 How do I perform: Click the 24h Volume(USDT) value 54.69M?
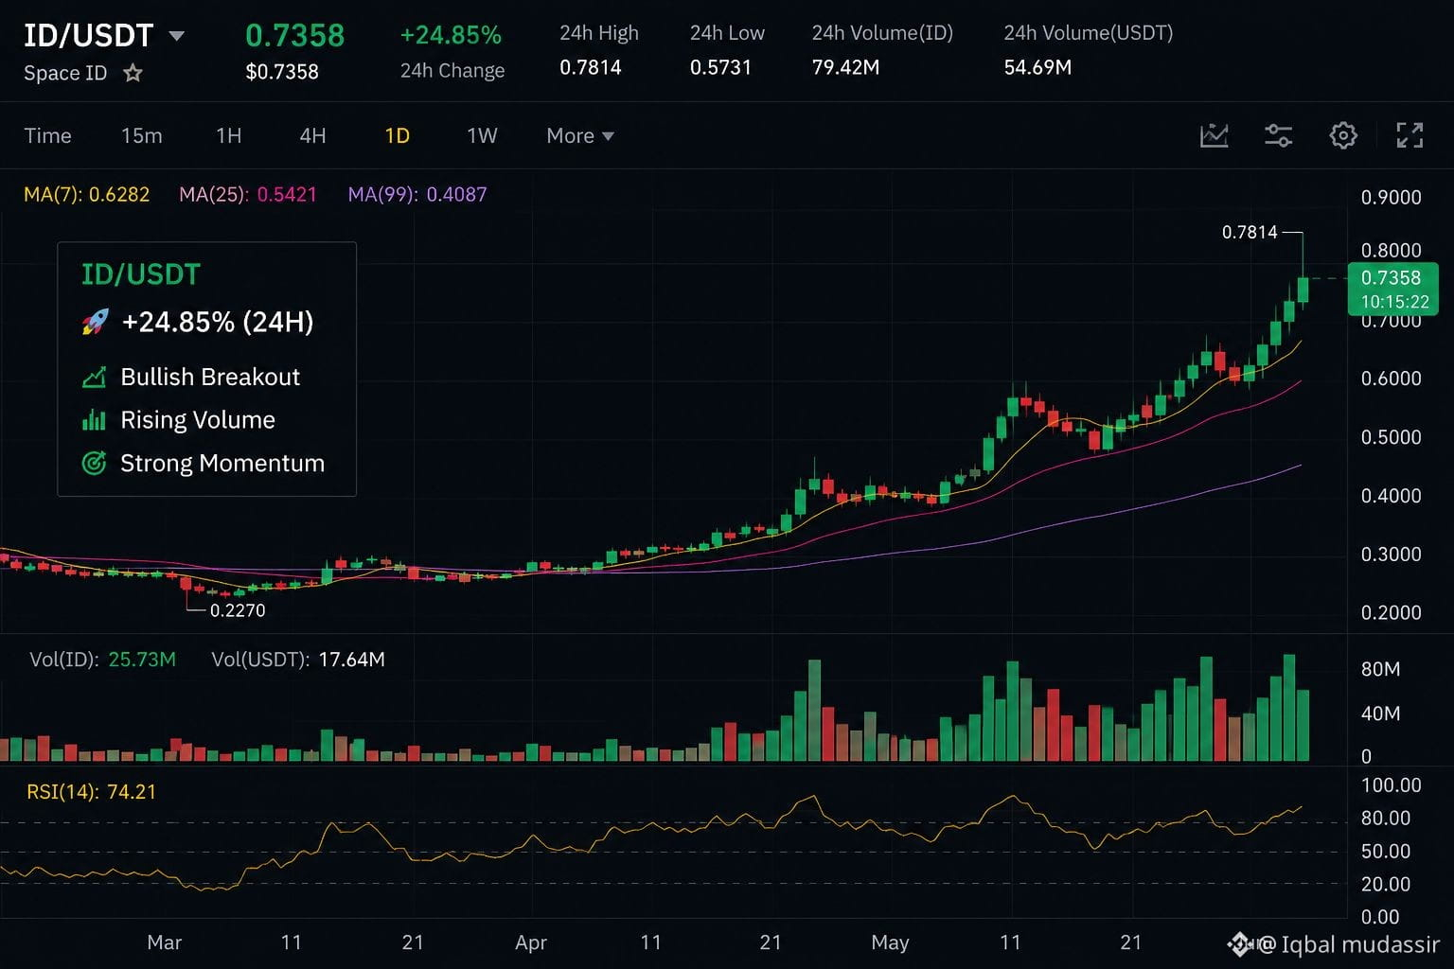(1037, 67)
